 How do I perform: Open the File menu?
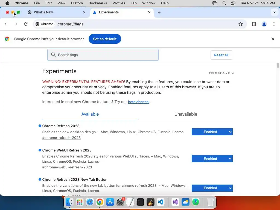coord(37,3)
